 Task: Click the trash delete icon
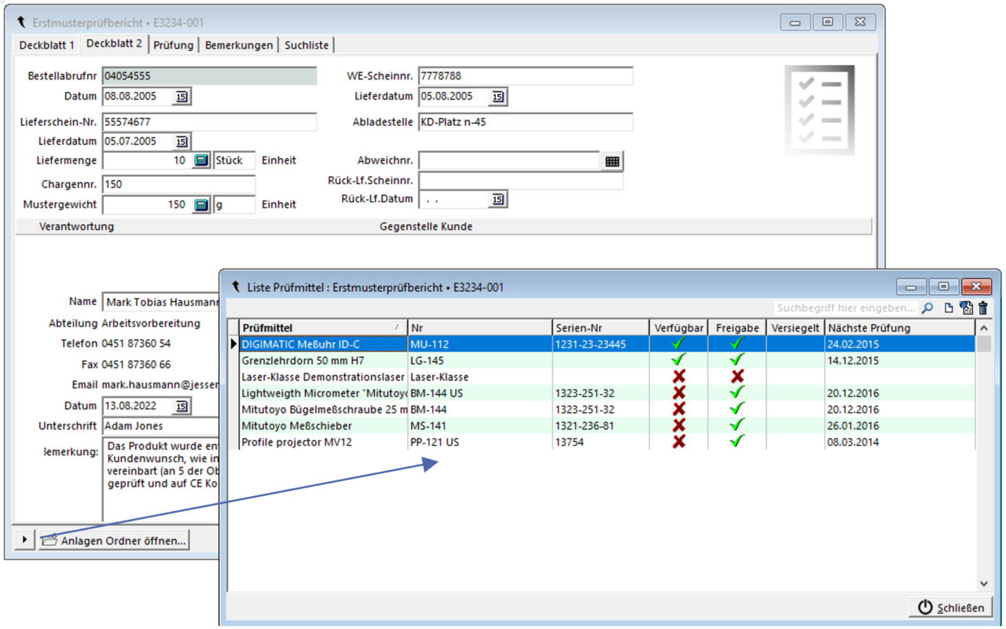click(x=983, y=308)
